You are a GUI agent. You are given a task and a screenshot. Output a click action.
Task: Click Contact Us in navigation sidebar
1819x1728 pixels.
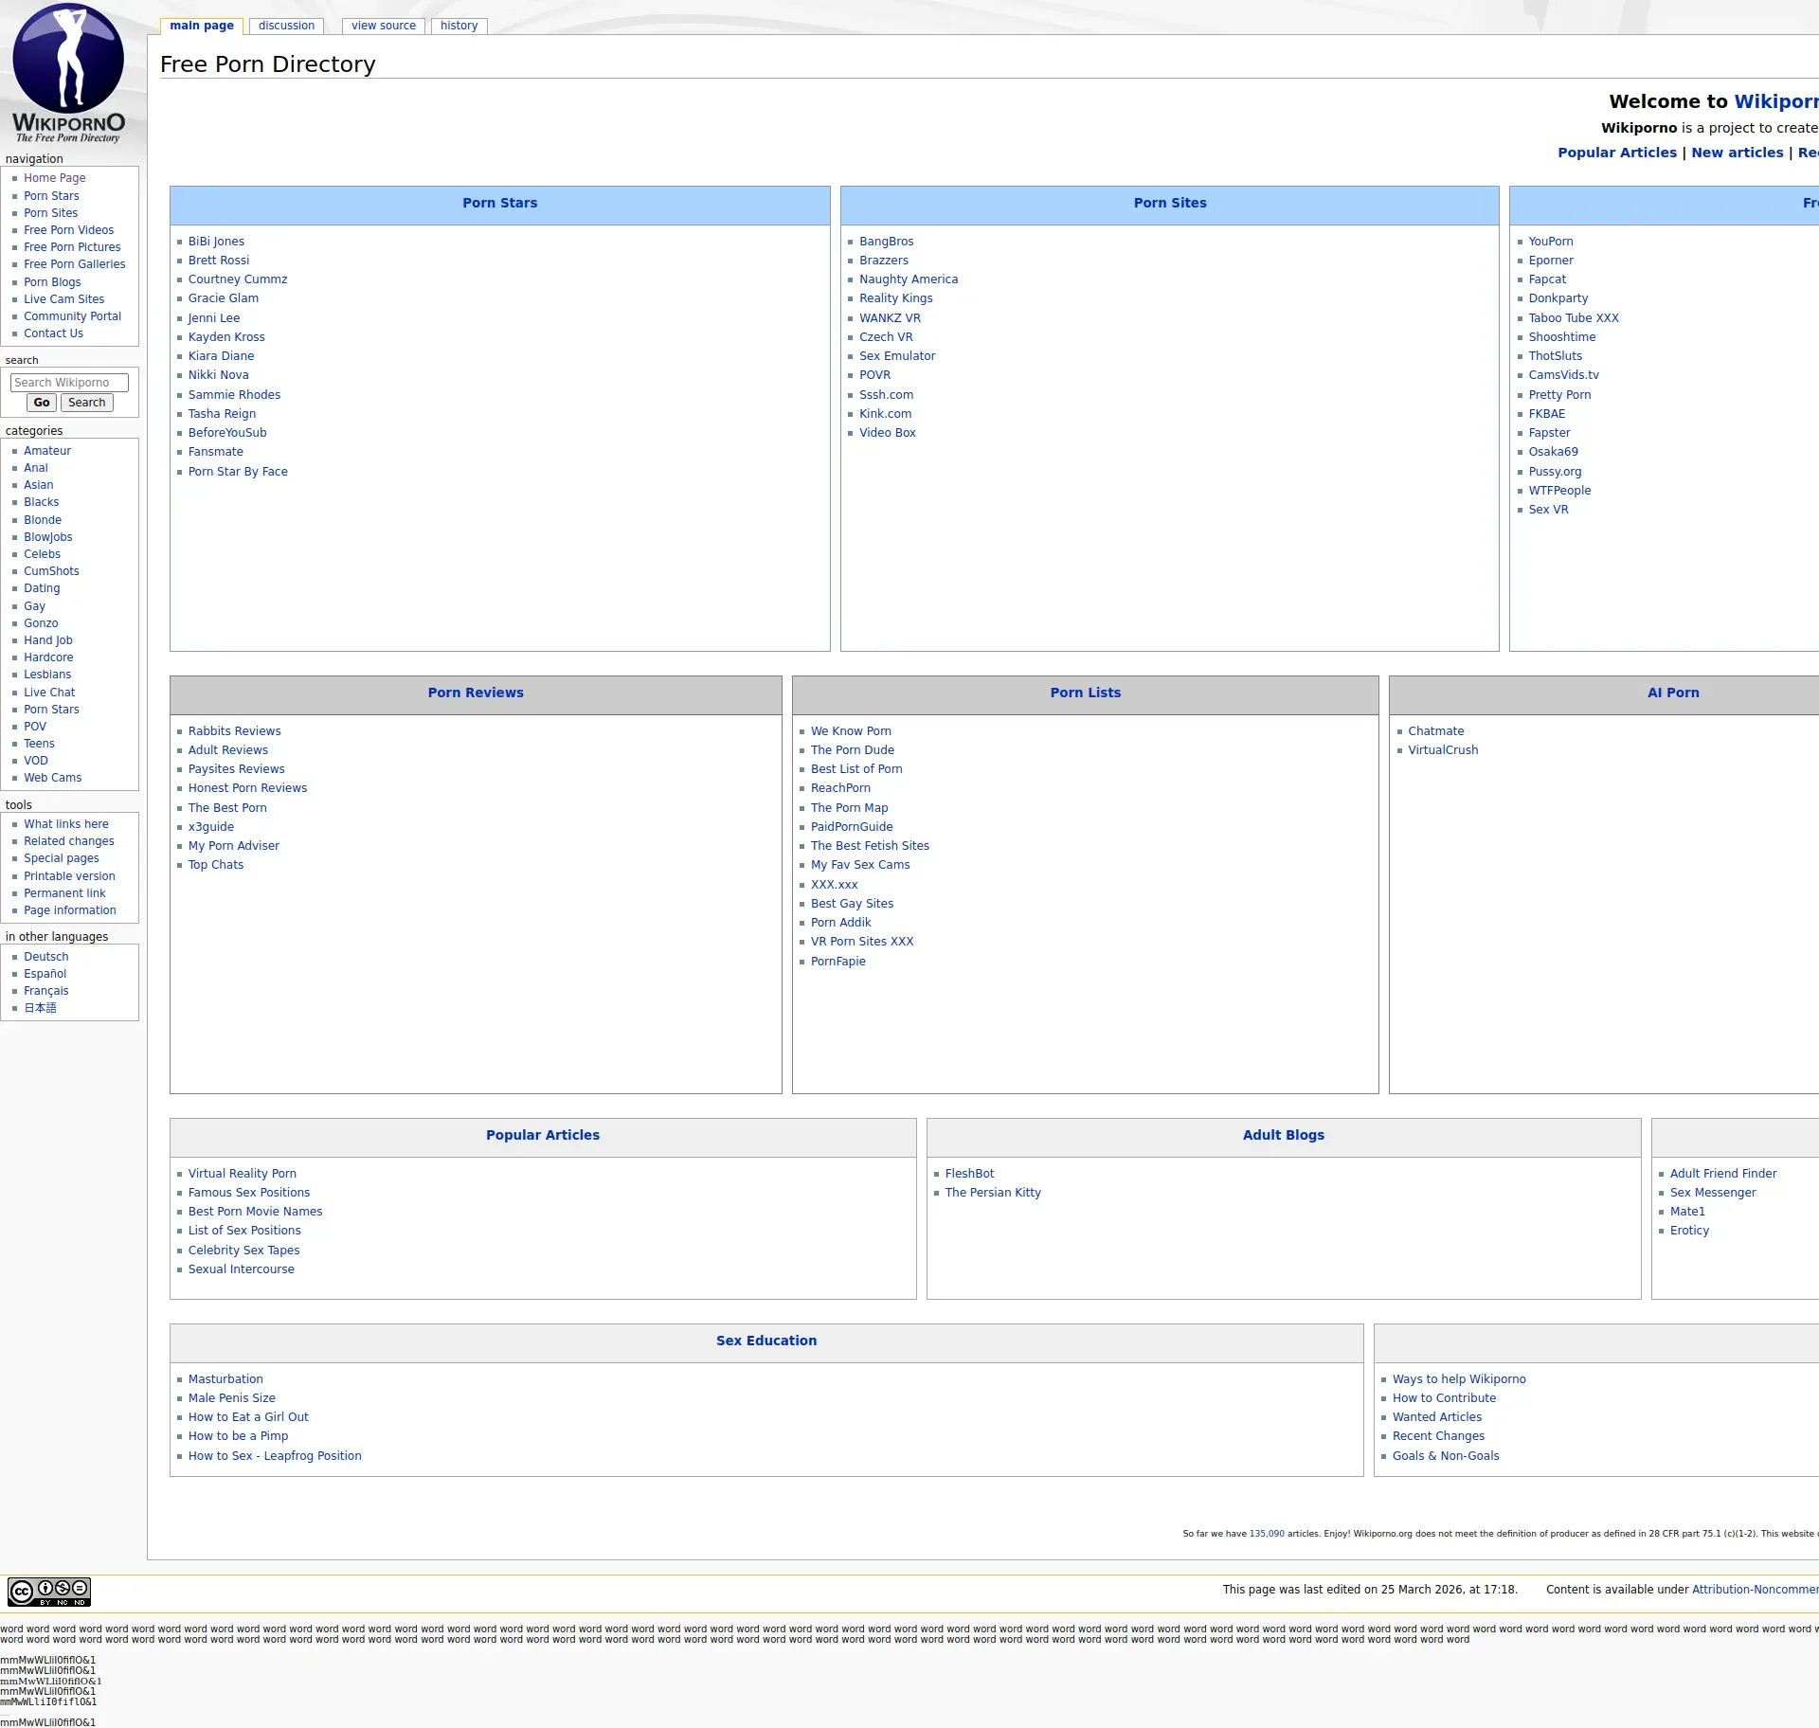point(53,333)
